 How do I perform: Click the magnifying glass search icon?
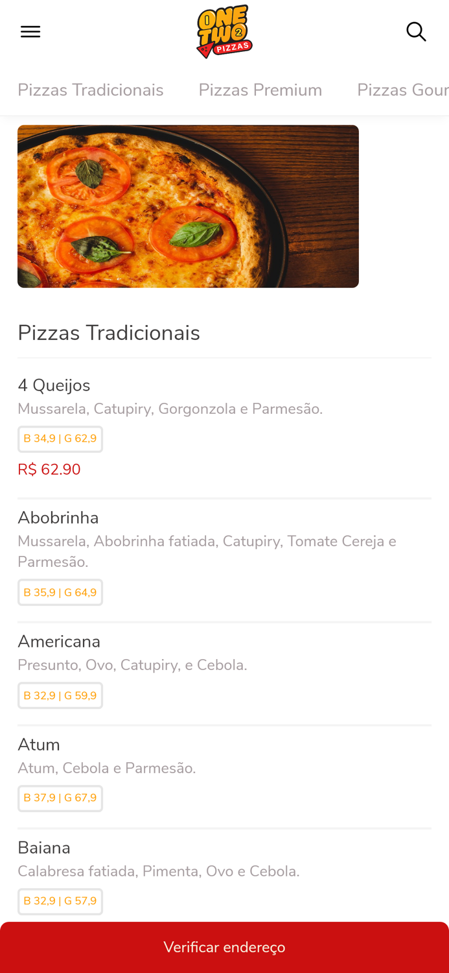click(x=416, y=30)
